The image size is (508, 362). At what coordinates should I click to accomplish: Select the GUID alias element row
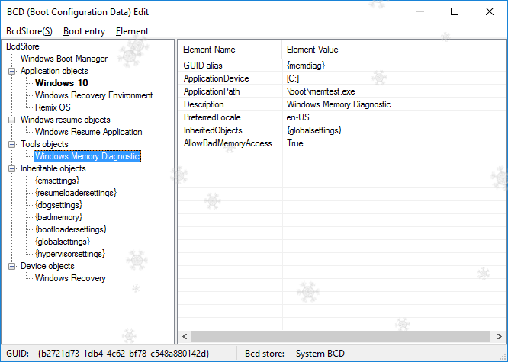(x=340, y=66)
